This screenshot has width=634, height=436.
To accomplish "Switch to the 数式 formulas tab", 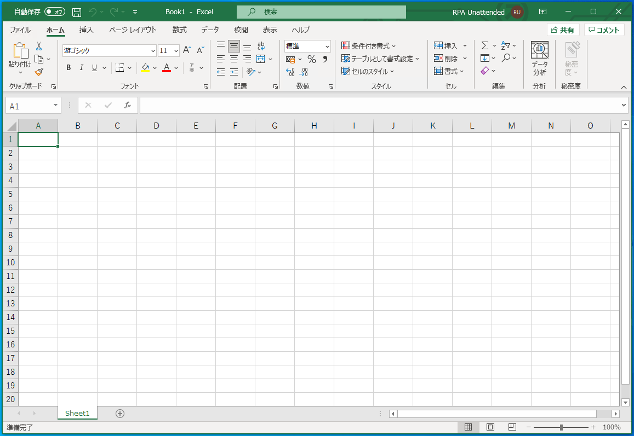I will 179,30.
